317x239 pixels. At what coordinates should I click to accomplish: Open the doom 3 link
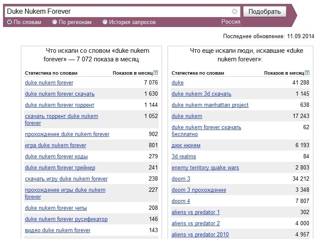(181, 178)
